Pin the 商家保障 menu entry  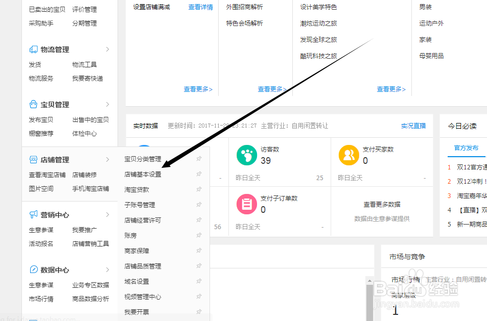click(x=199, y=251)
